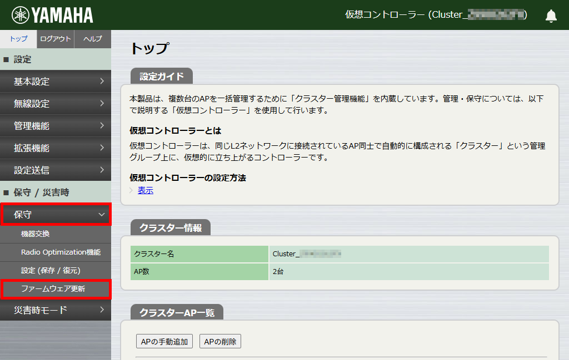Click the Cluster_ name value cell
The image size is (569, 360).
tap(409, 254)
